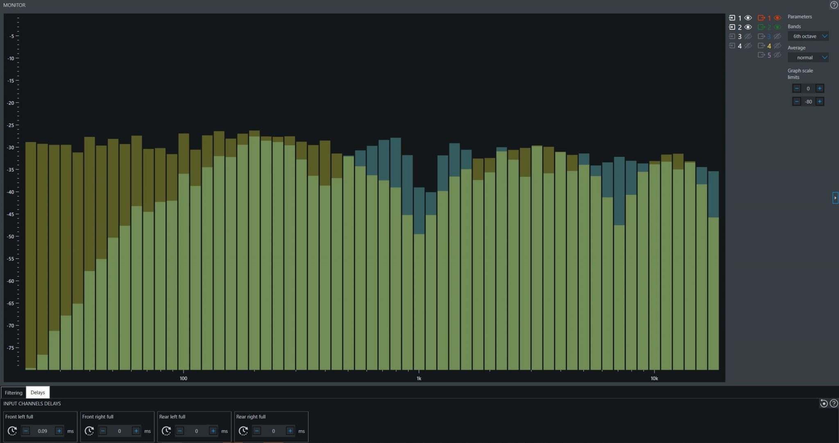Viewport: 839px width, 443px height.
Task: Reset input channel delays with the reset icon
Action: [824, 403]
